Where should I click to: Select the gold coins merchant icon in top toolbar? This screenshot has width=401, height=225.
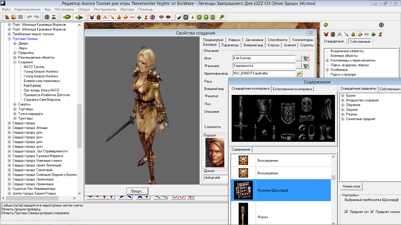(x=119, y=17)
